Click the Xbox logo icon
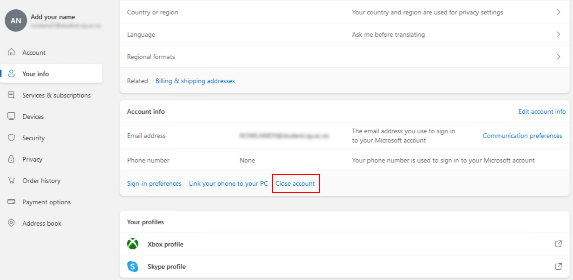This screenshot has height=280, width=573. [133, 244]
